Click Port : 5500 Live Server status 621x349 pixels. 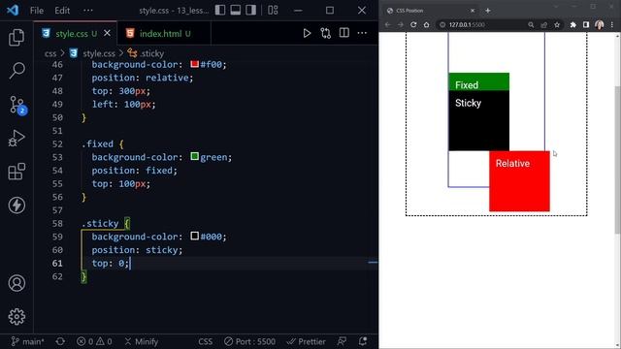point(249,341)
